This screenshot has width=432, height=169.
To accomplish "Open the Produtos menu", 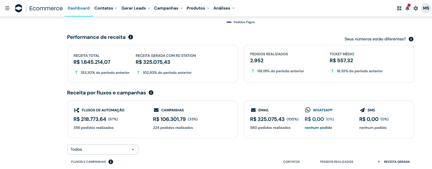I will 198,8.
